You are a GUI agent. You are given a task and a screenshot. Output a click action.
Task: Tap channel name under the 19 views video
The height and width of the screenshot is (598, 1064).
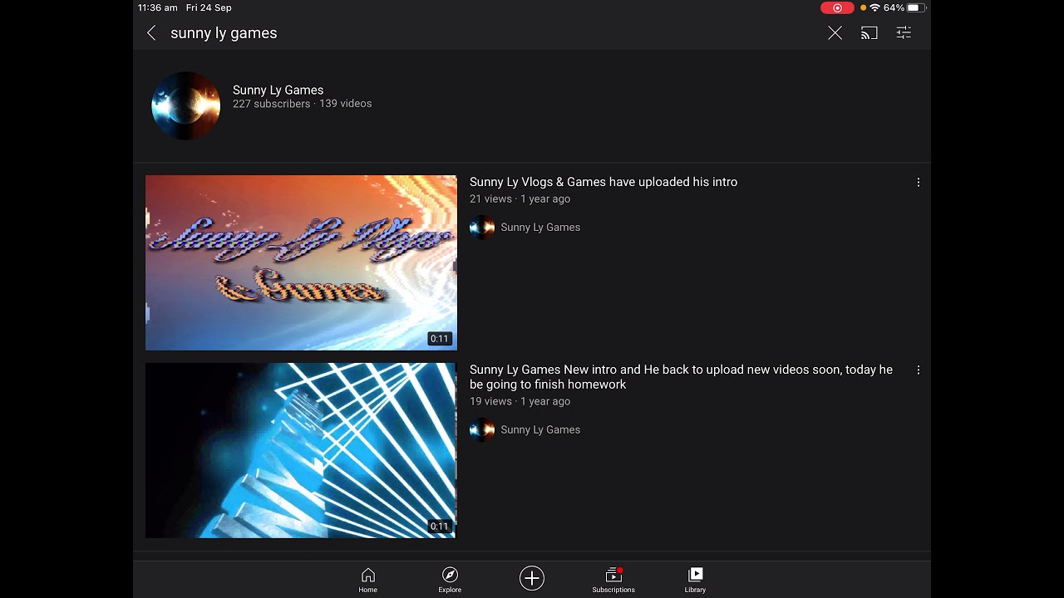click(x=540, y=430)
